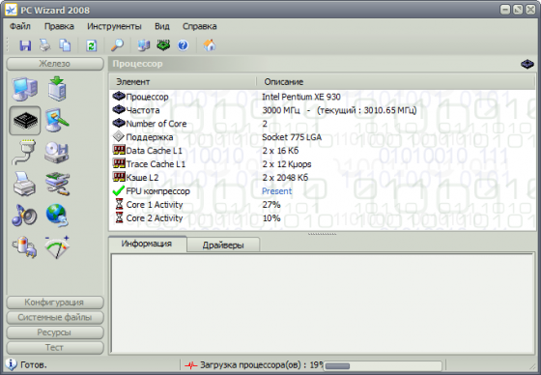Viewport: 541px width, 375px height.
Task: Open the Network globe icon in sidebar
Action: [57, 216]
